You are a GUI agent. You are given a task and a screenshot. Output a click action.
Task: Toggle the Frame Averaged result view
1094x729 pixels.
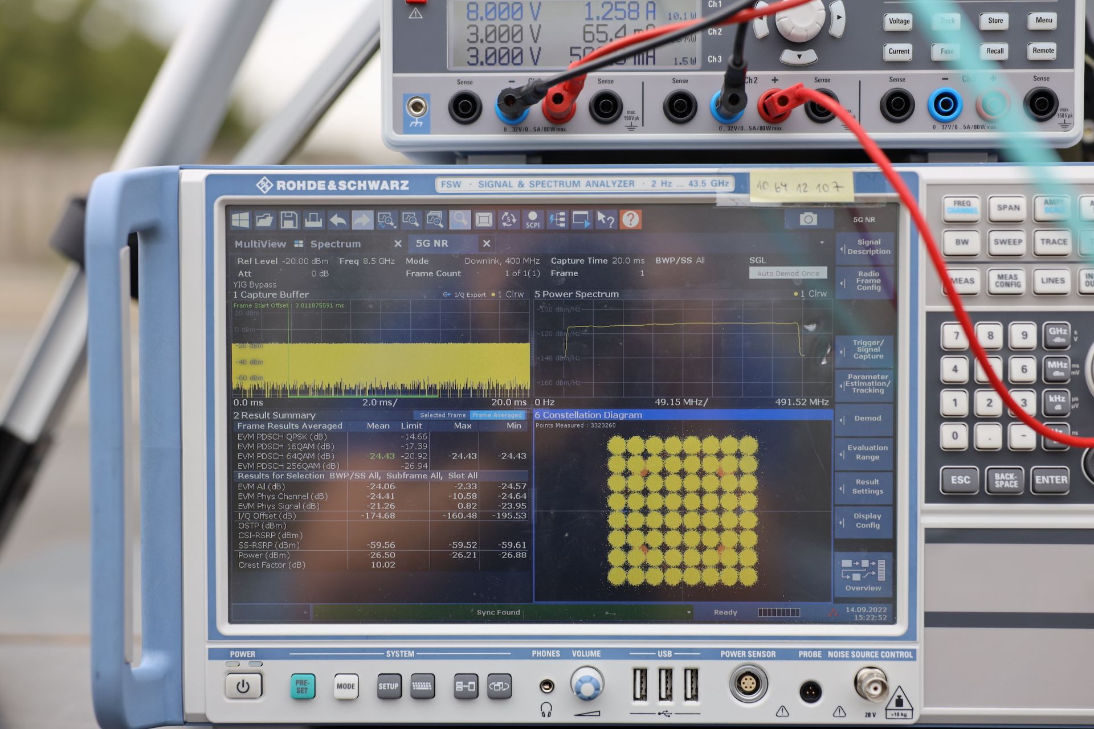[x=497, y=415]
